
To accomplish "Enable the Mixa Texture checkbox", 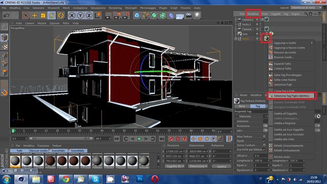I will [x=264, y=136].
